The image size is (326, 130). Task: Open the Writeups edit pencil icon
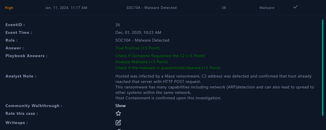118,123
